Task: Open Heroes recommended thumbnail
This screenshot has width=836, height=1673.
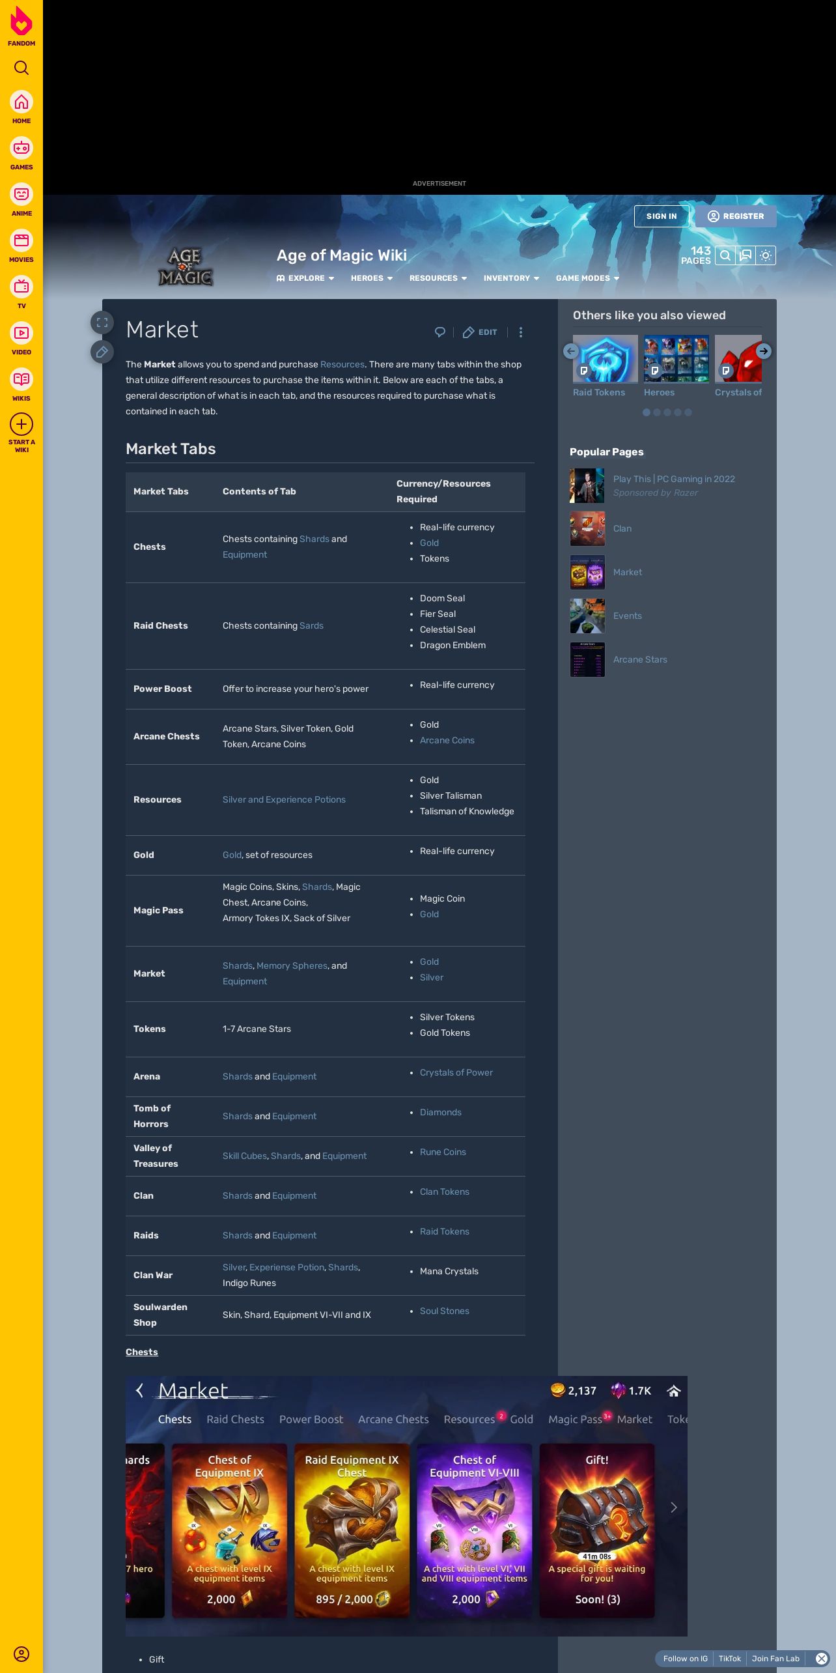Action: click(676, 358)
